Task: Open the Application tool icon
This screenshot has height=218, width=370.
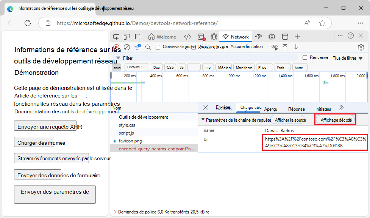Action: tap(285, 37)
